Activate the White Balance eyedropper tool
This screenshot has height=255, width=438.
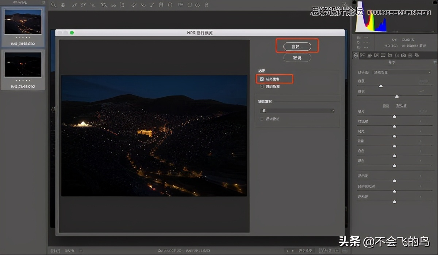74,5
